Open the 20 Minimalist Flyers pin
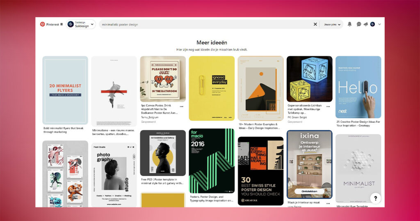420x221 pixels. 65,90
